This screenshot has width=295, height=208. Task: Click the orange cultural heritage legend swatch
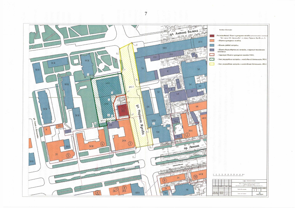[x=212, y=41]
